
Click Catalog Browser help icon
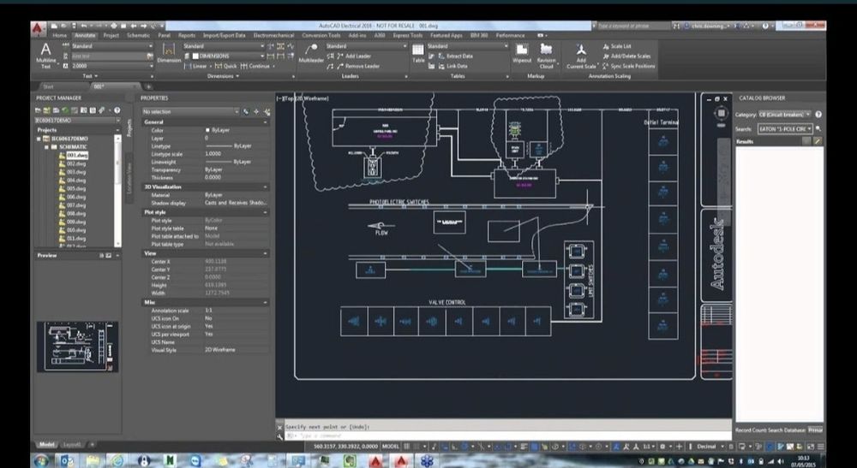tap(818, 115)
